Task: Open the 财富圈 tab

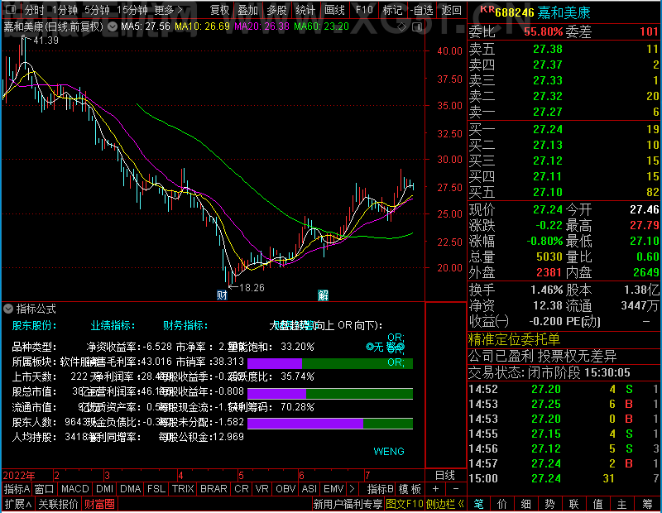Action: tap(99, 504)
